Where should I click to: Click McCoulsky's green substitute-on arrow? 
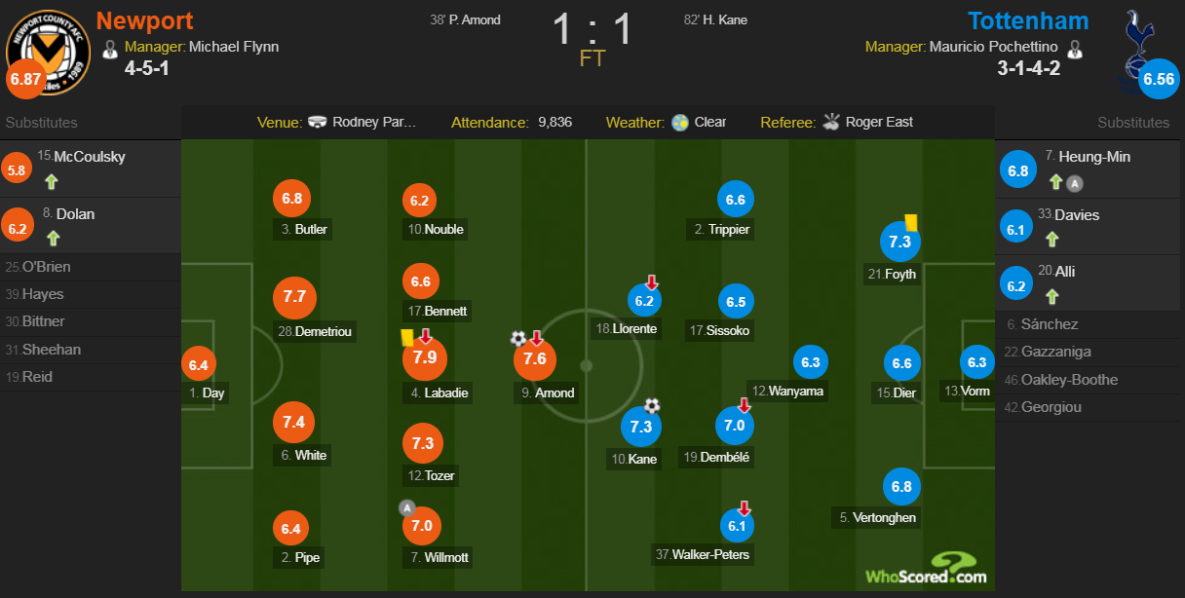[x=52, y=181]
